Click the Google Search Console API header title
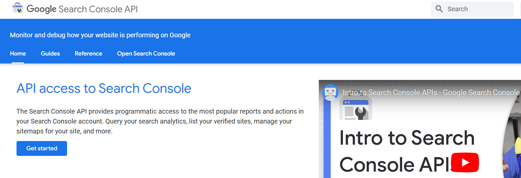The height and width of the screenshot is (178, 521). 82,9
